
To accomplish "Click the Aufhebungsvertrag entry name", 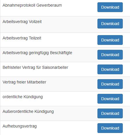I will [20, 126].
